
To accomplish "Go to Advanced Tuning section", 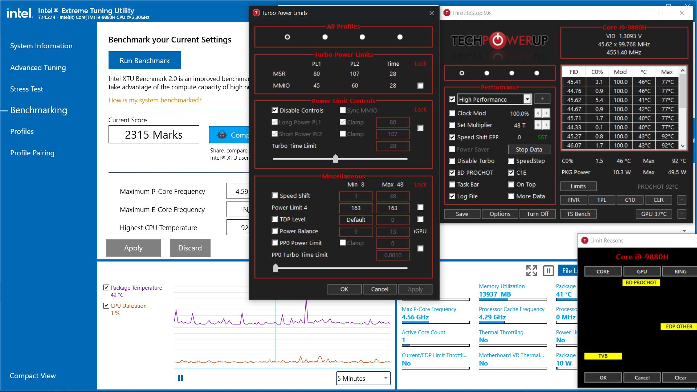I will point(38,68).
